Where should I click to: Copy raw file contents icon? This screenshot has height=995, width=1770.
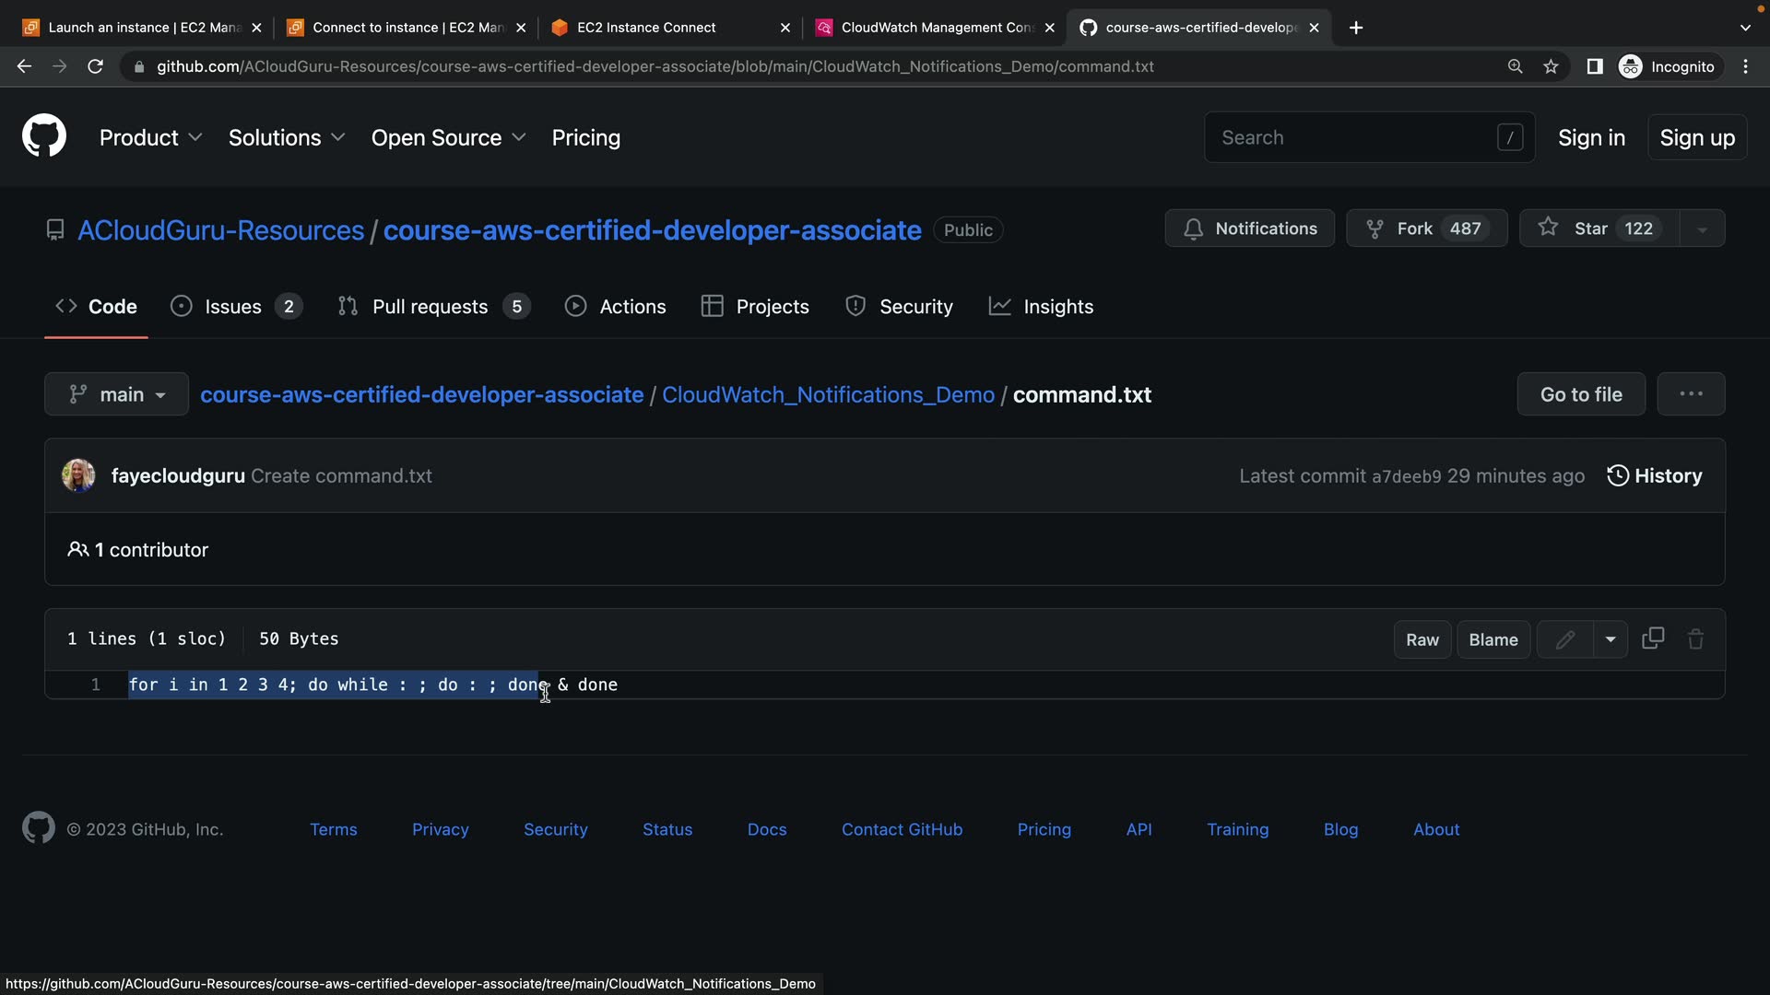[1653, 638]
